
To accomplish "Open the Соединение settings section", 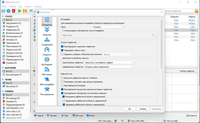I will 47,41.
